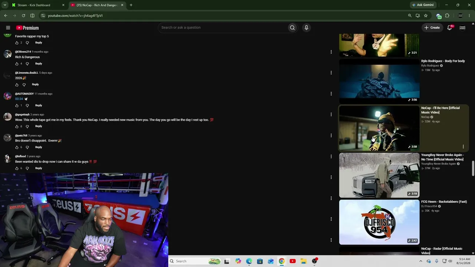This screenshot has width=475, height=267.
Task: Reply to the '2026' comment
Action: tap(35, 85)
